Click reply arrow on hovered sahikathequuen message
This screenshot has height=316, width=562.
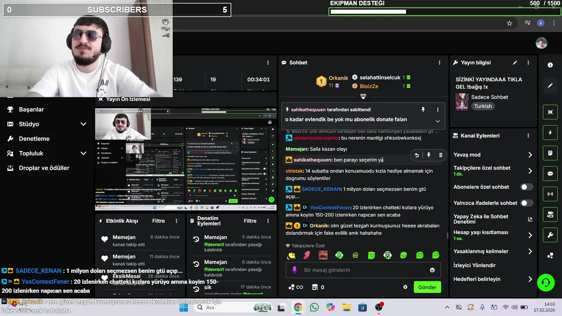click(417, 155)
